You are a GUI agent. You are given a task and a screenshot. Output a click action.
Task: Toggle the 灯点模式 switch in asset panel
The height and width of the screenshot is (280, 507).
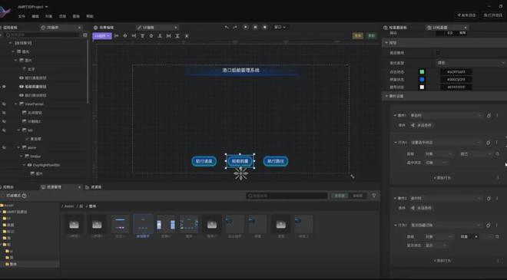pos(3,196)
